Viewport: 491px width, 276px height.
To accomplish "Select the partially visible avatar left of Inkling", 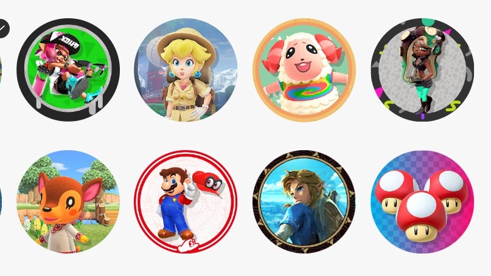I will click(1, 70).
